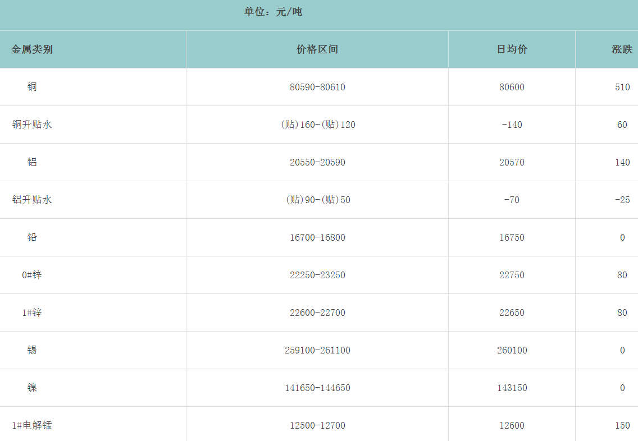
Task: Click the copper change value 510
Action: (622, 87)
